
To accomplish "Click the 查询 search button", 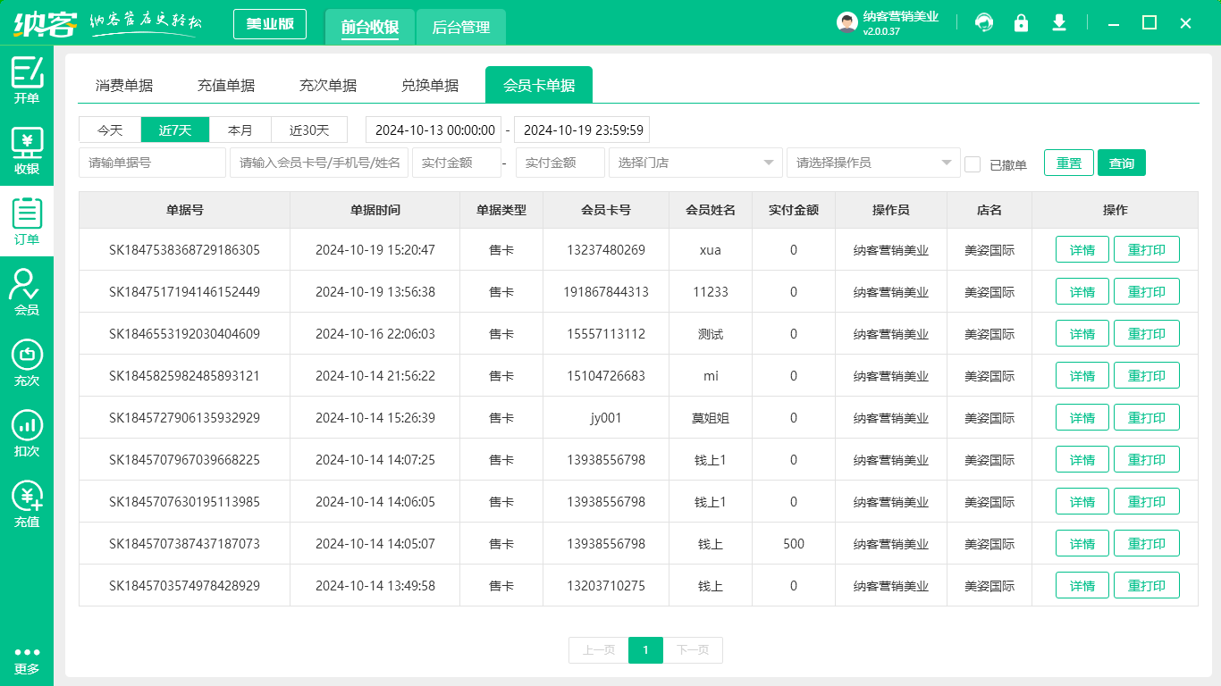I will pyautogui.click(x=1121, y=163).
